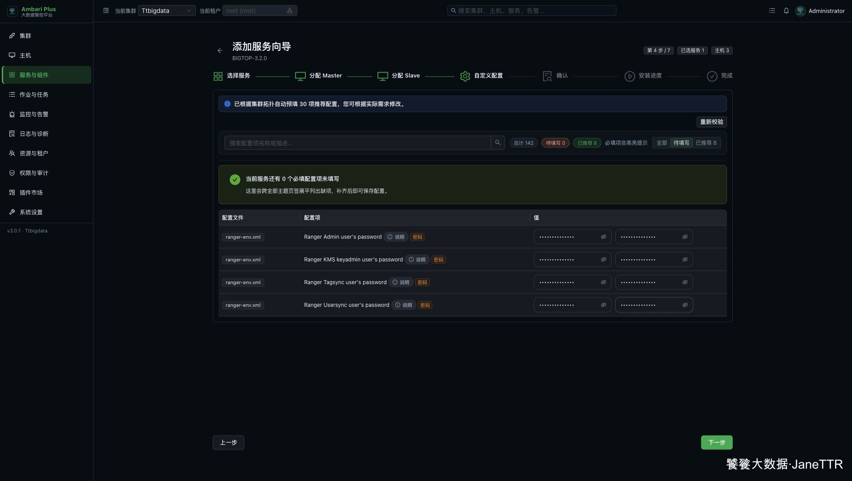The width and height of the screenshot is (852, 481).
Task: Click the 完成 checkmark step icon
Action: [x=712, y=76]
